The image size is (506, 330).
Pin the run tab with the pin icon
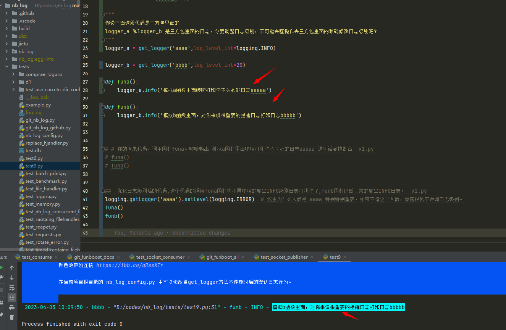coord(1,315)
